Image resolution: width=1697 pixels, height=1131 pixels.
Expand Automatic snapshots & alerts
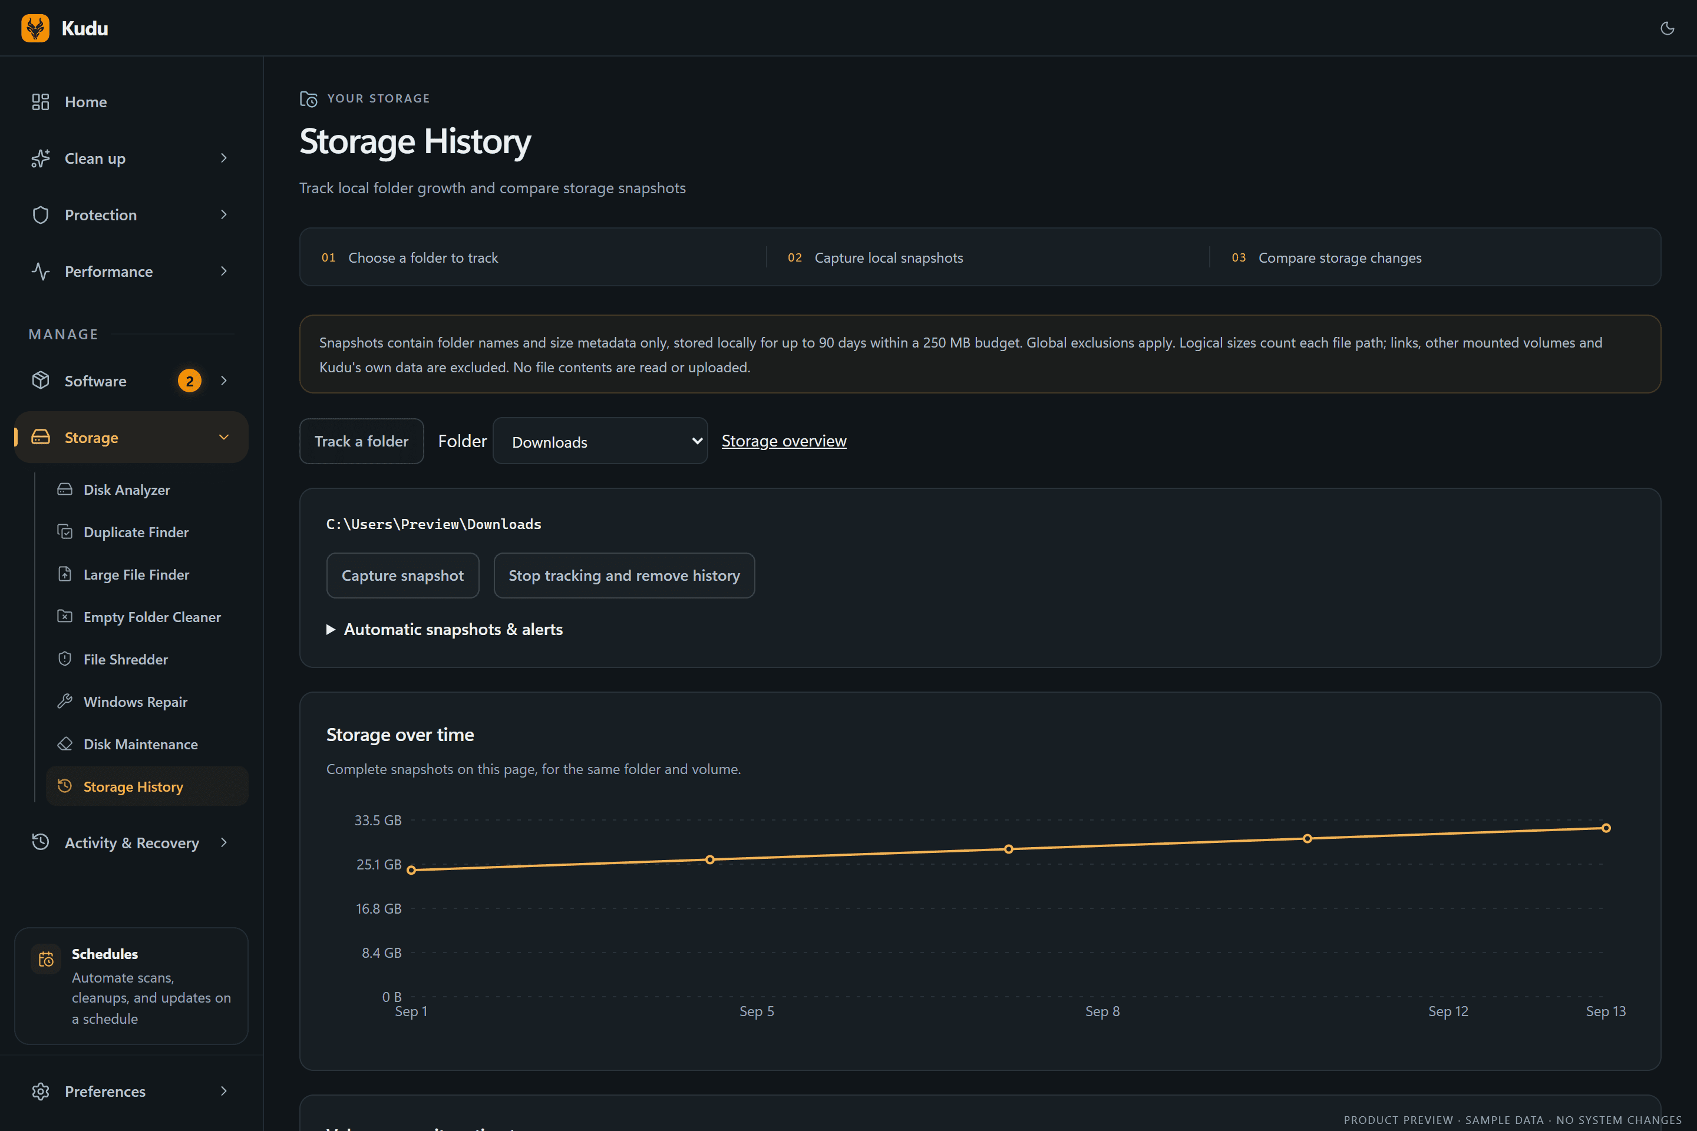coord(444,629)
